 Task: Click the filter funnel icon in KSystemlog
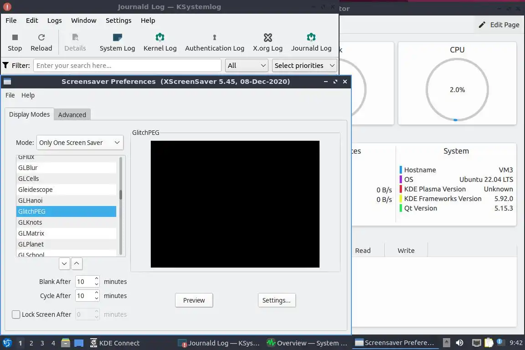(x=5, y=65)
